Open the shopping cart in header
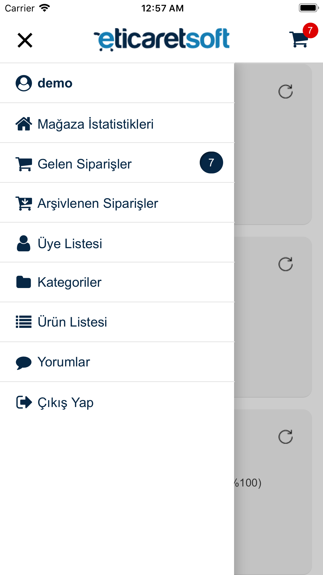 pyautogui.click(x=300, y=39)
